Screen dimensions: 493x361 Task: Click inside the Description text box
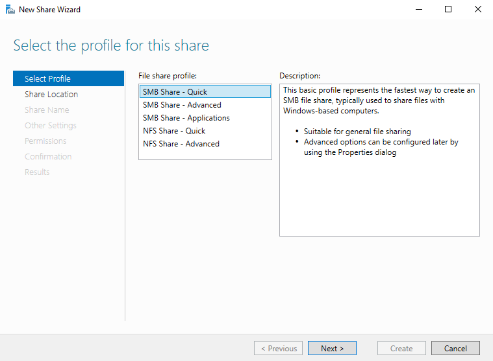tap(379, 194)
